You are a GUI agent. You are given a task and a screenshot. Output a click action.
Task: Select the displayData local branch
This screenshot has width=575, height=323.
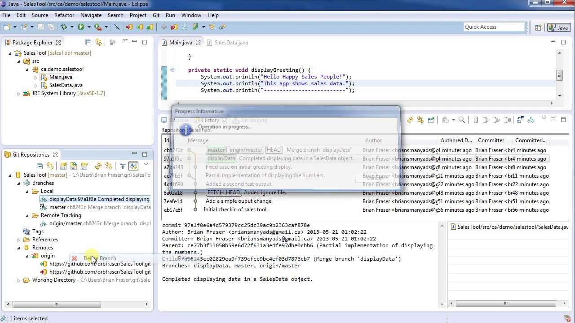tap(95, 199)
